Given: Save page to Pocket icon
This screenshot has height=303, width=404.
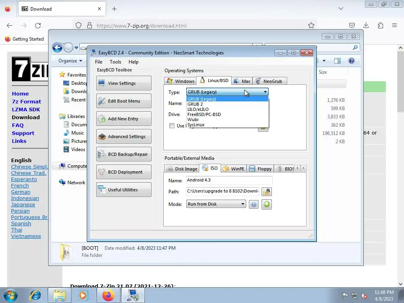Looking at the screenshot, I should [x=352, y=25].
